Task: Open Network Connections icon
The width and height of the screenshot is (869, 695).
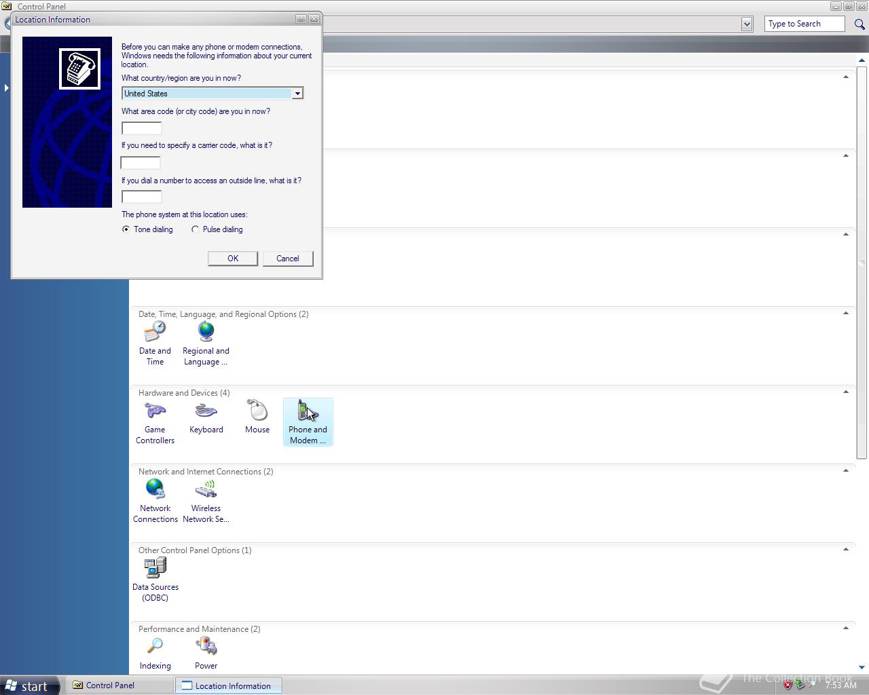Action: tap(155, 502)
